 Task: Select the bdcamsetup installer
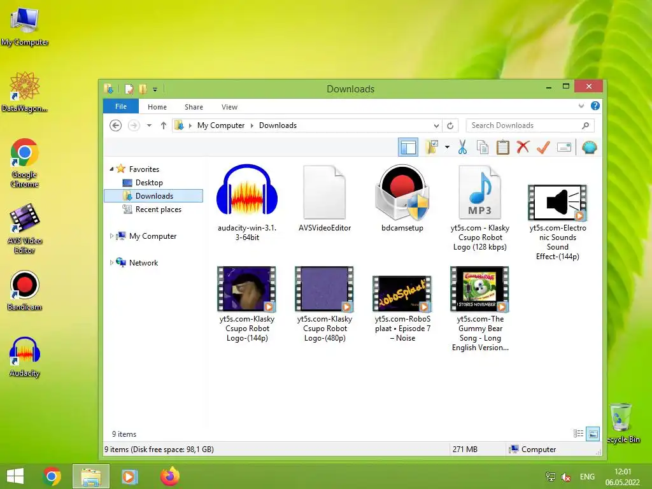402,199
